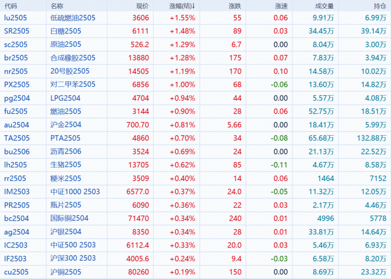Sort by 持仓 column header

379,6
